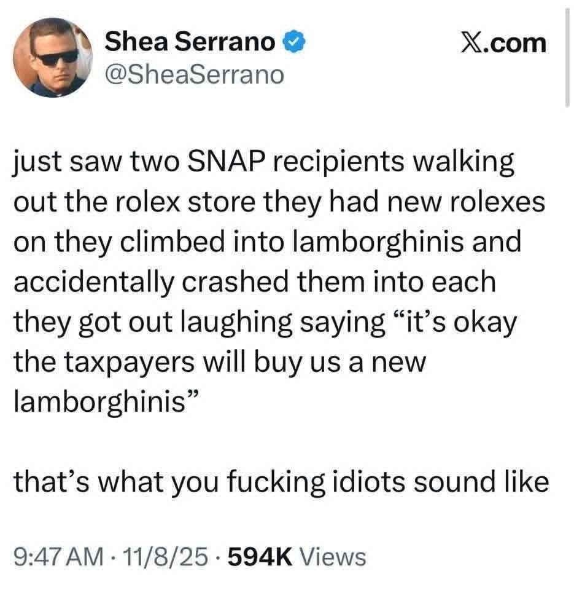
Task: Open the @SheaSerrano handle link
Action: [196, 74]
